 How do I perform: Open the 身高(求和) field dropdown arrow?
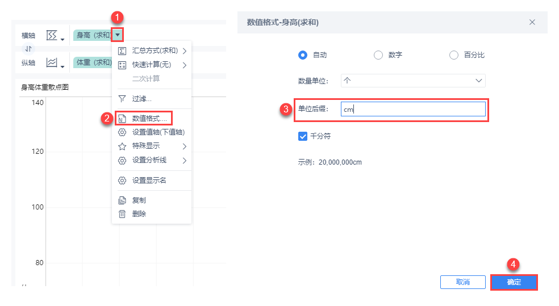click(117, 35)
